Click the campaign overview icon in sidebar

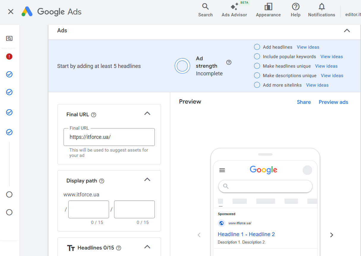pos(9,39)
